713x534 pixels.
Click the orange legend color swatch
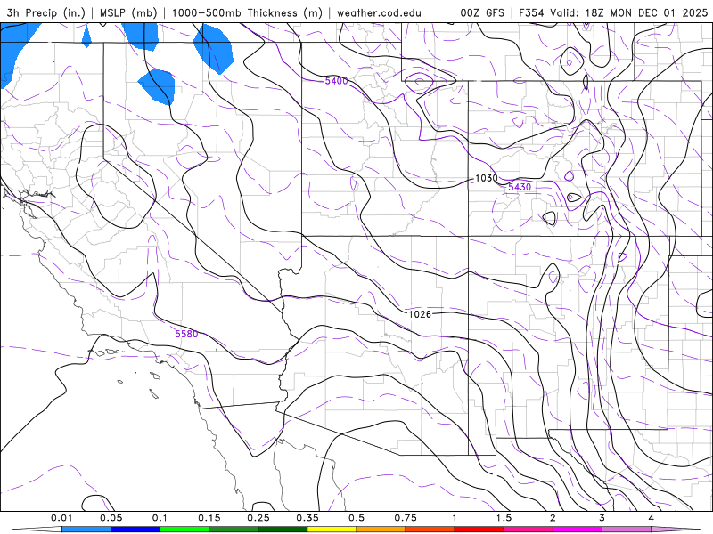coord(381,530)
